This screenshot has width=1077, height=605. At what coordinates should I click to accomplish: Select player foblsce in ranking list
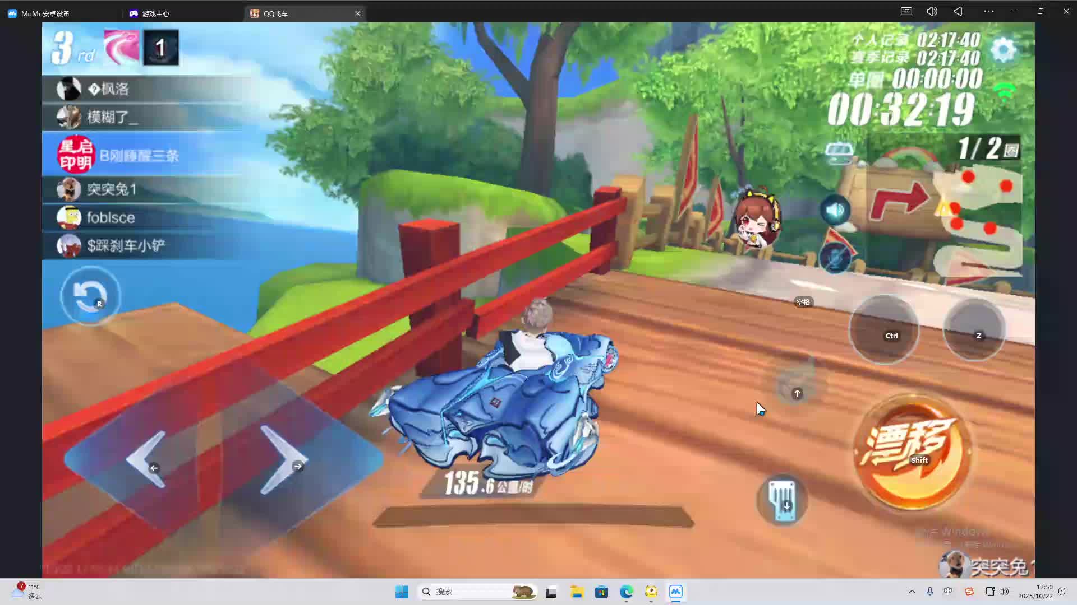pos(111,217)
